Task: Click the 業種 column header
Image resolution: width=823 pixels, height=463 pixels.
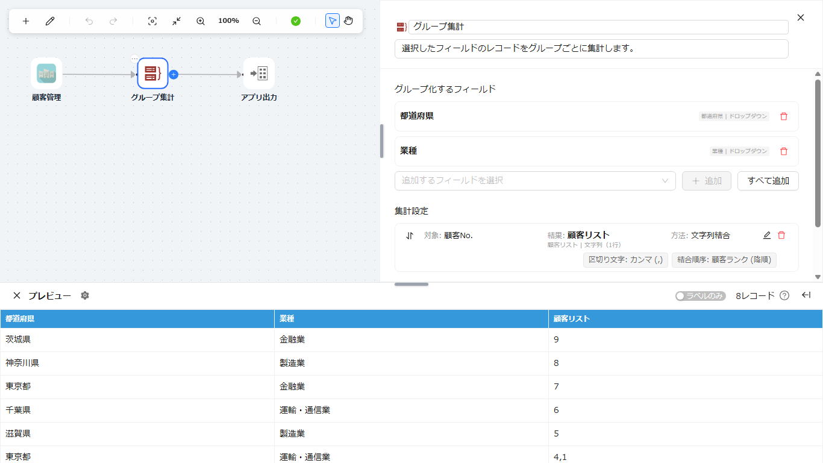Action: coord(411,319)
